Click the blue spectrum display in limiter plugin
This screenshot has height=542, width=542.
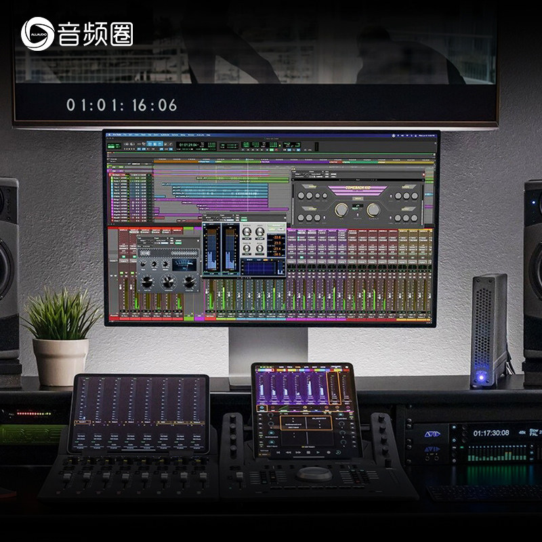tap(259, 267)
